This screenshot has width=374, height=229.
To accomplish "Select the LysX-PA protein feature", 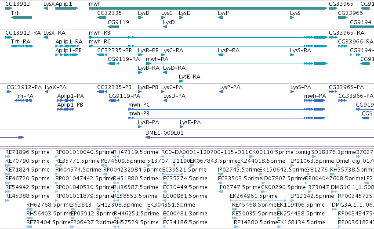I will point(47,92).
